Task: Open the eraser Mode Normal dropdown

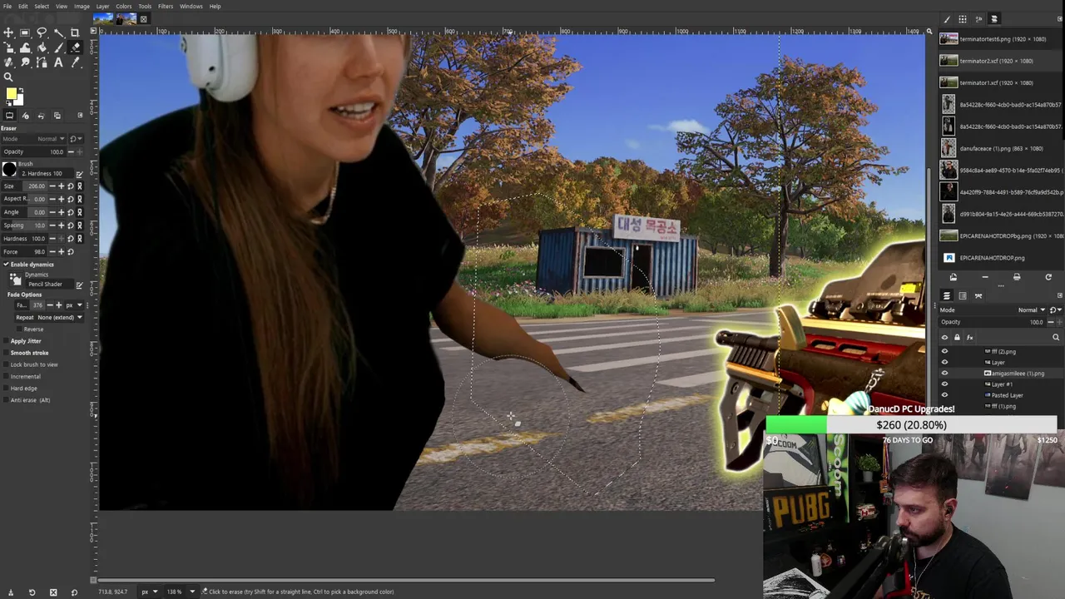Action: click(x=34, y=139)
